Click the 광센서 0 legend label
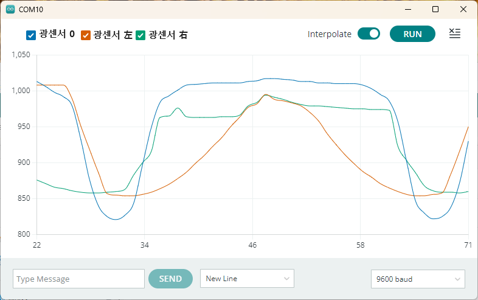The image size is (478, 300). tap(57, 34)
